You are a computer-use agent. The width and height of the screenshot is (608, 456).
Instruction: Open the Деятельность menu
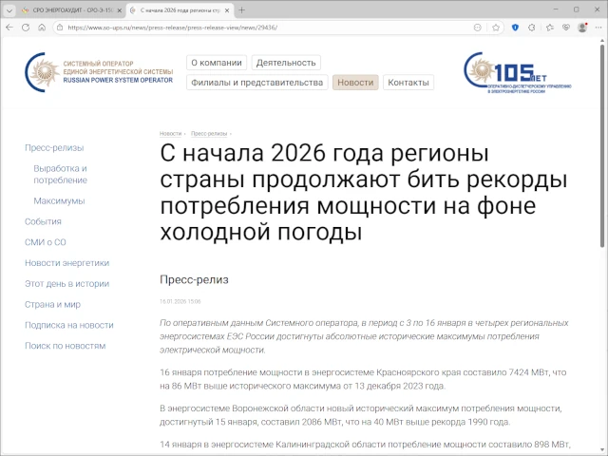pos(286,63)
